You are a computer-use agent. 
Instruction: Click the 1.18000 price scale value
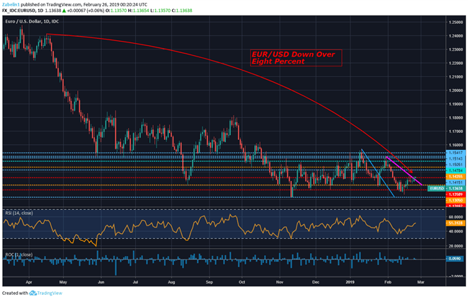(456, 118)
